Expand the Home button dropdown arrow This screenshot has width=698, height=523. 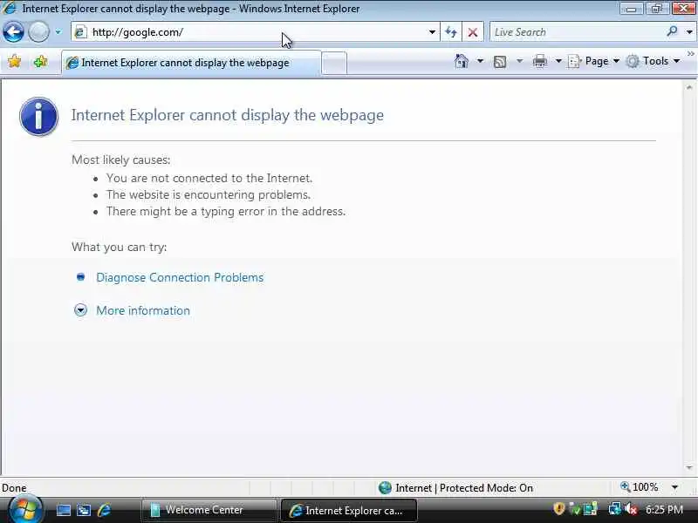tap(480, 61)
